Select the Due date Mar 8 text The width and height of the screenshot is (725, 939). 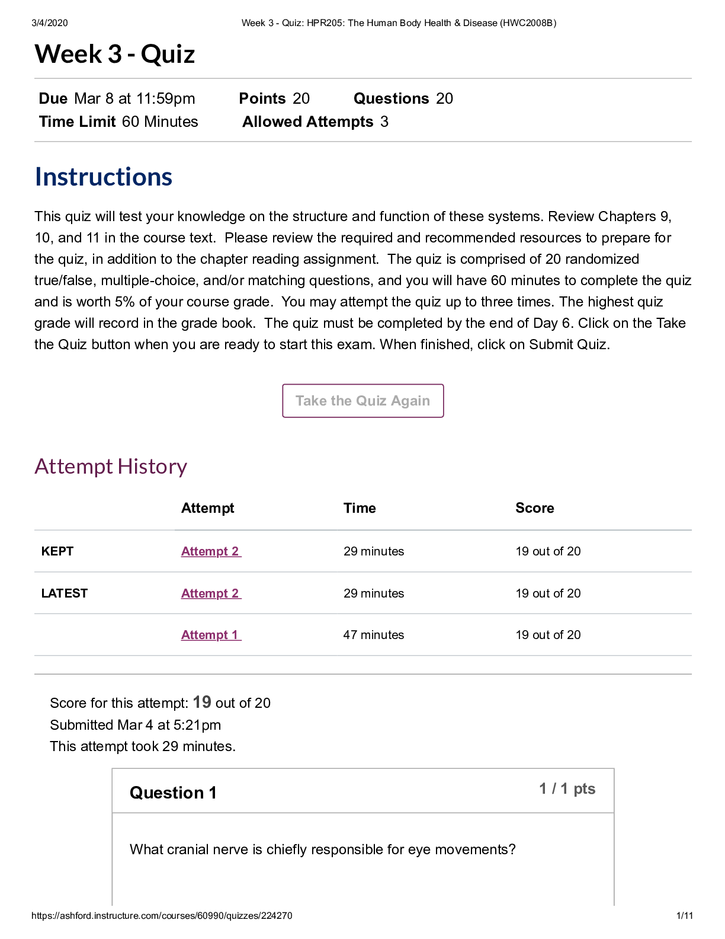[x=116, y=98]
